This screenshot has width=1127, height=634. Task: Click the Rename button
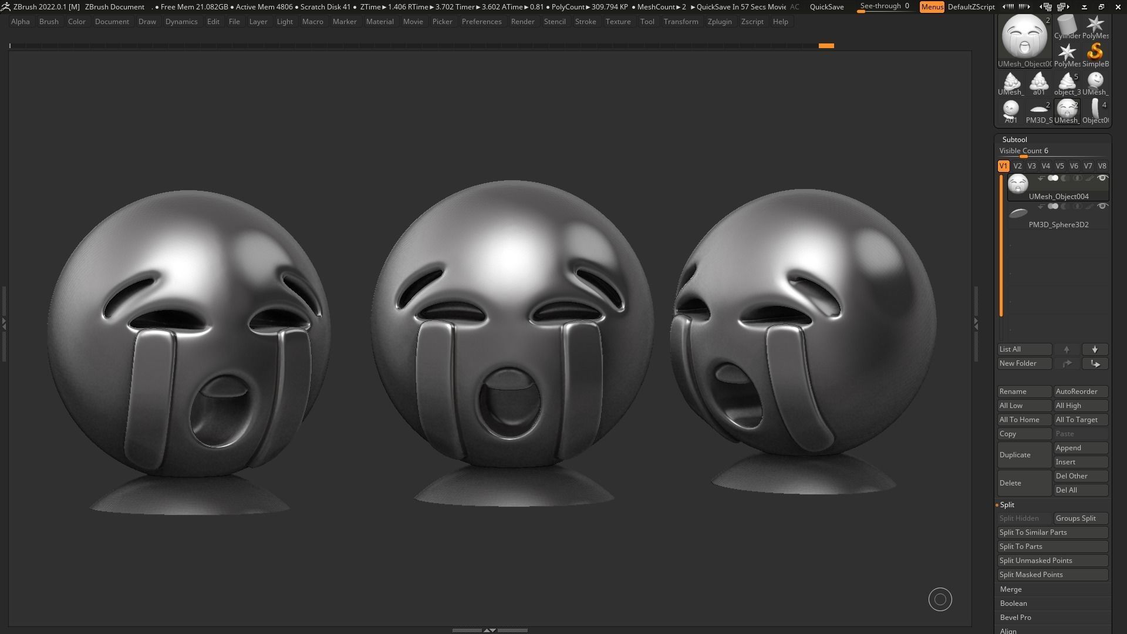pos(1024,392)
